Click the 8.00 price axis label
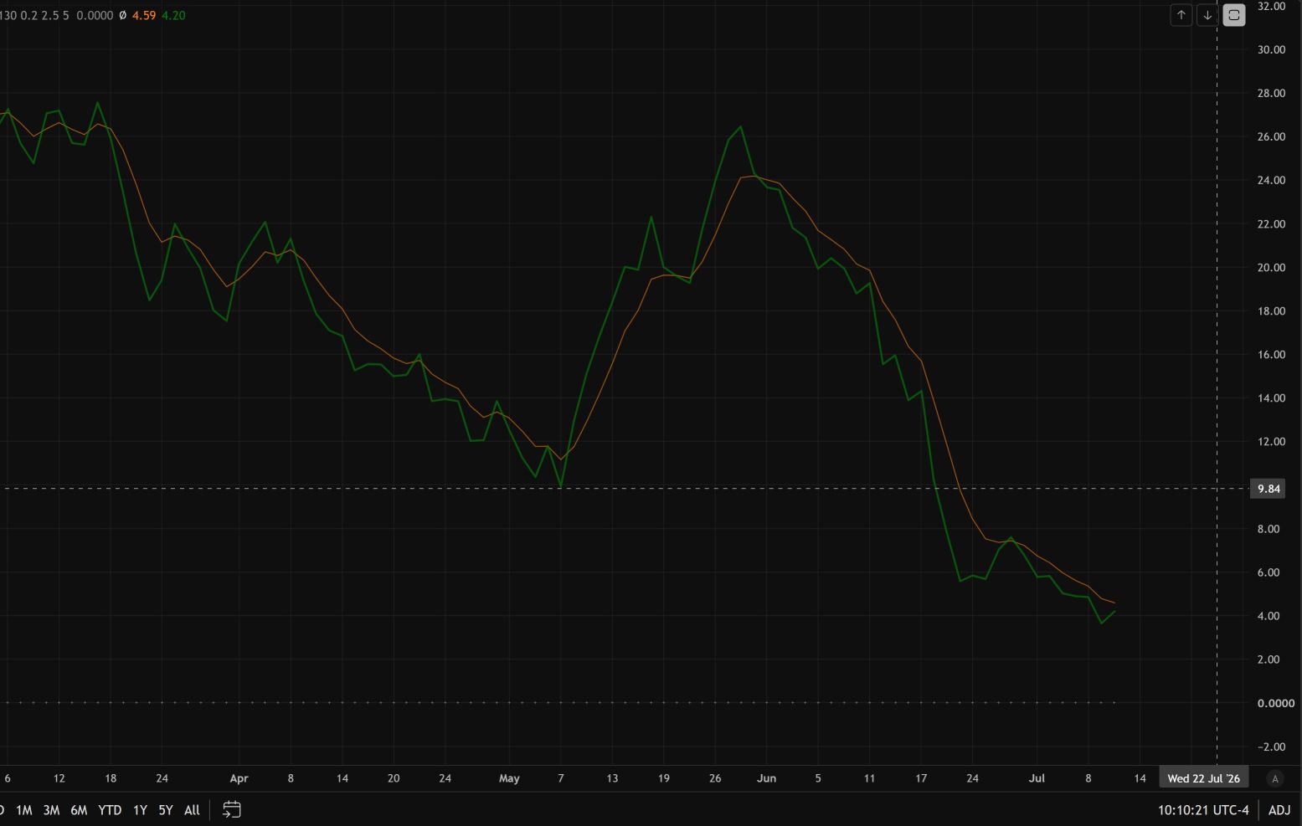 (1269, 529)
